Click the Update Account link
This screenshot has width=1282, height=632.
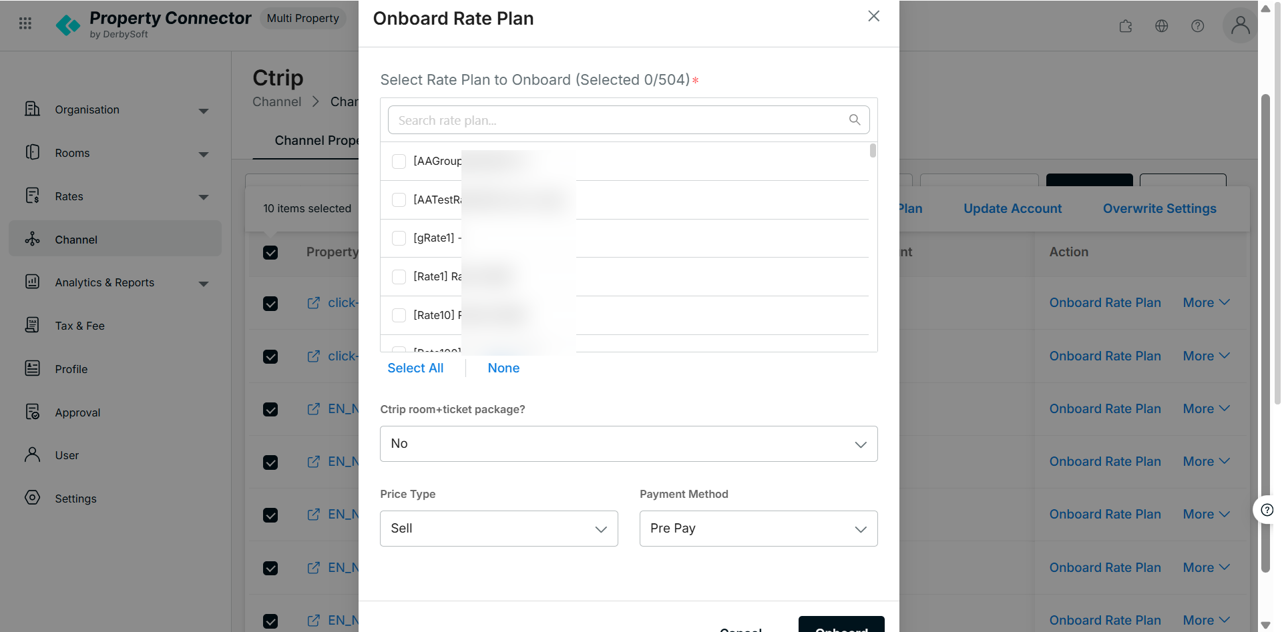point(1012,208)
